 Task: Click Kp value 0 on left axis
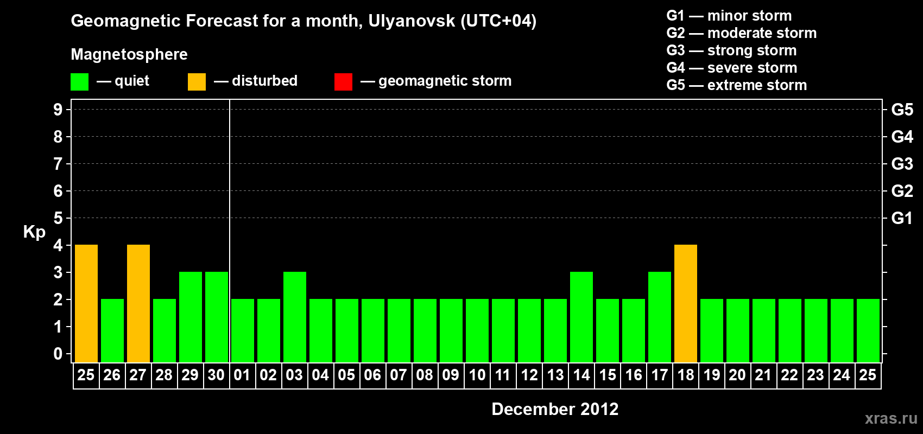tap(58, 354)
